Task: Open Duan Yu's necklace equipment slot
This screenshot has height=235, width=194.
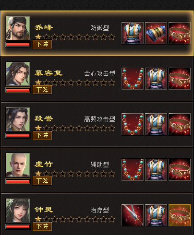Action: pyautogui.click(x=133, y=124)
